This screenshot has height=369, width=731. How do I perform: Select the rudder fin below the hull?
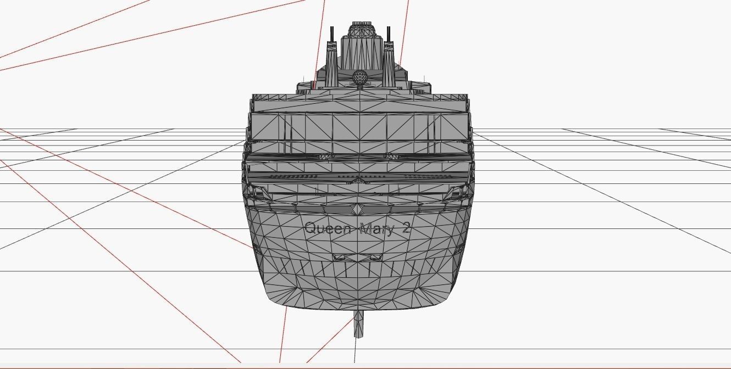click(x=358, y=323)
